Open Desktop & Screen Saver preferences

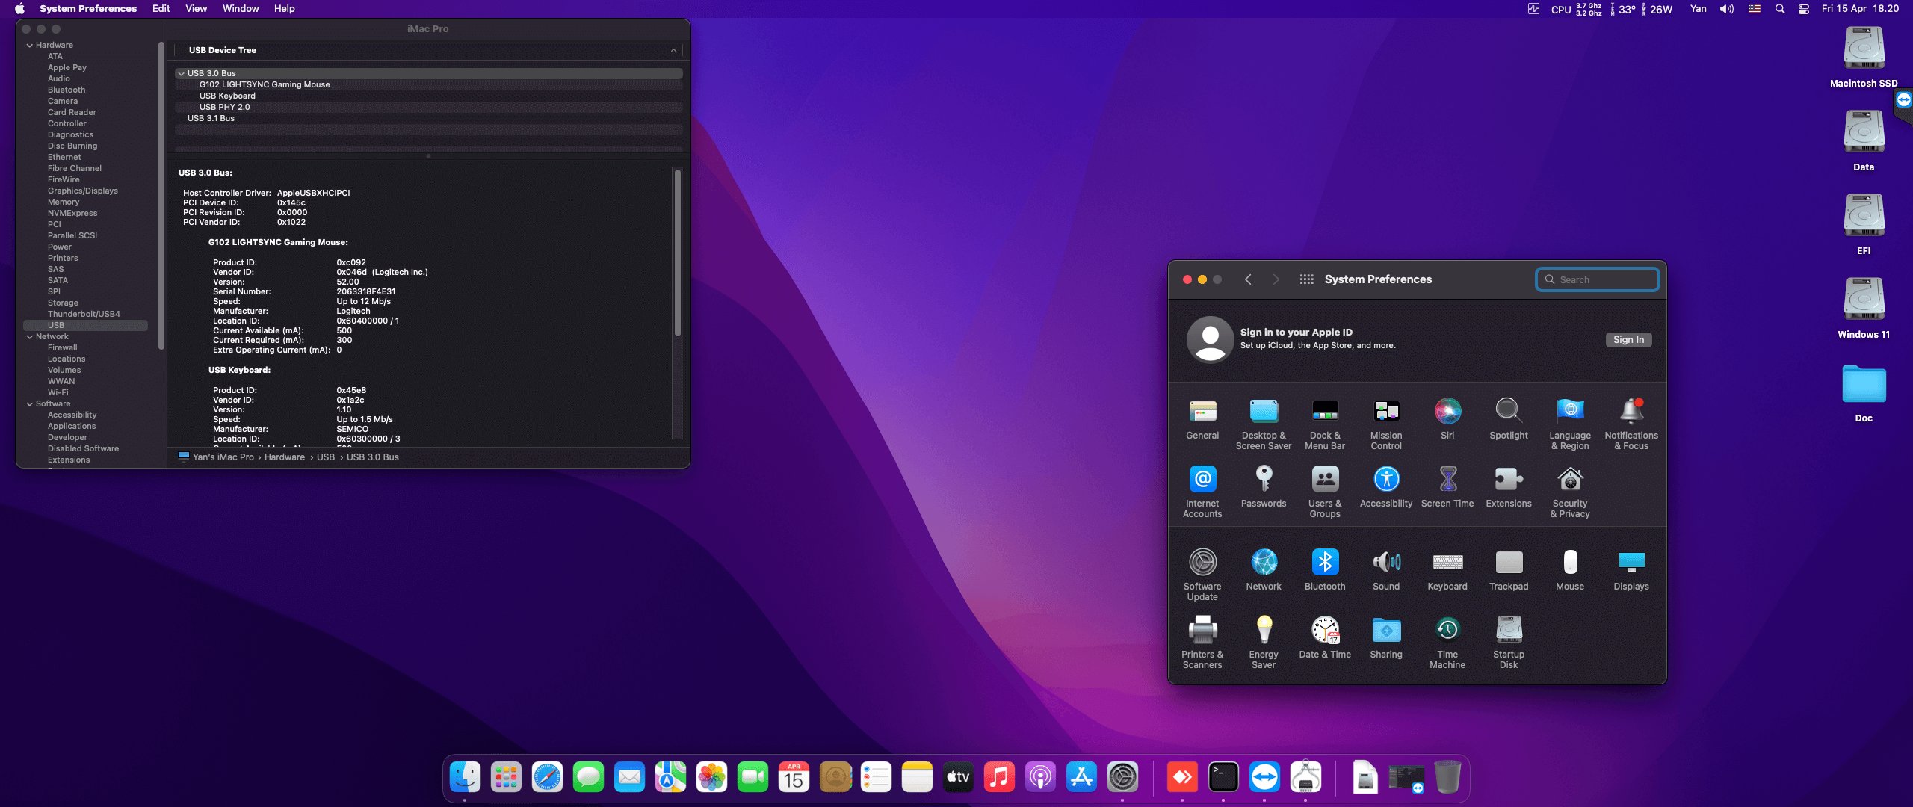1264,424
